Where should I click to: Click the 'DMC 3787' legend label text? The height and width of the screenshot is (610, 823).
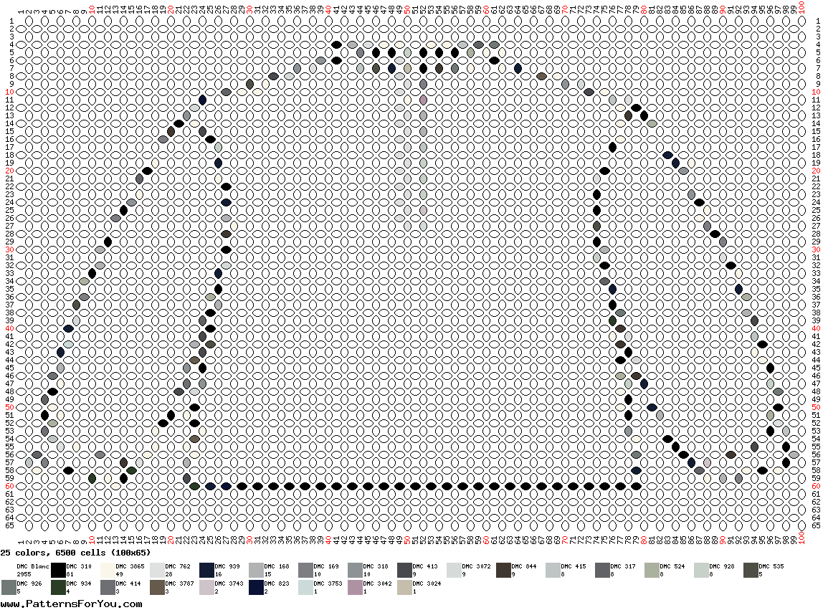pos(180,583)
